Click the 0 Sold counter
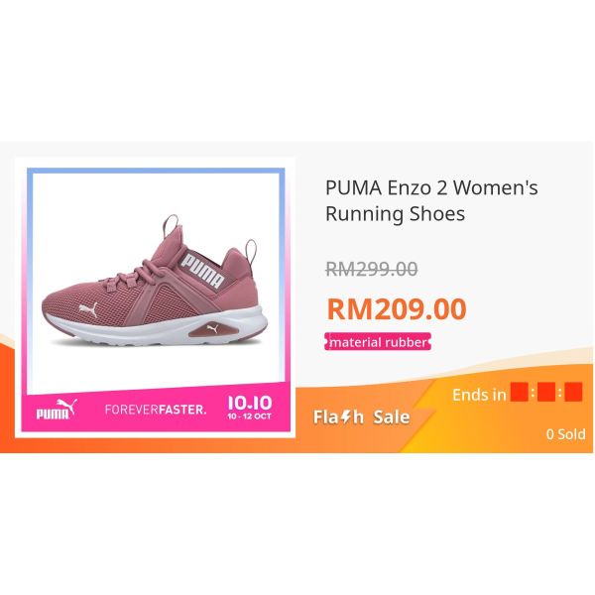The height and width of the screenshot is (595, 595). 565,433
